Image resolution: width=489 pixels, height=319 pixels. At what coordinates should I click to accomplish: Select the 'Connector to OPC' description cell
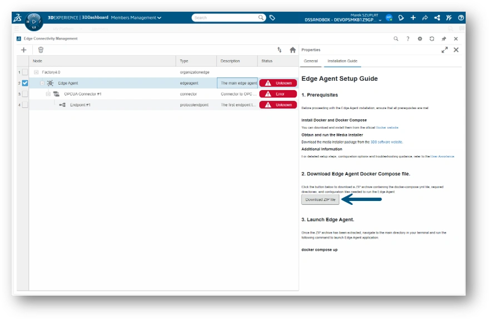pyautogui.click(x=237, y=94)
